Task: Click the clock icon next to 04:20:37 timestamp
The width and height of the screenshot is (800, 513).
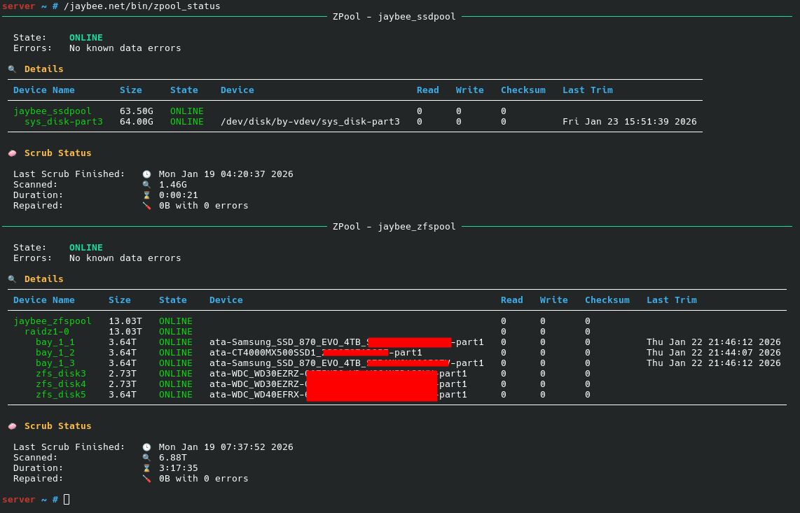Action: click(x=146, y=174)
